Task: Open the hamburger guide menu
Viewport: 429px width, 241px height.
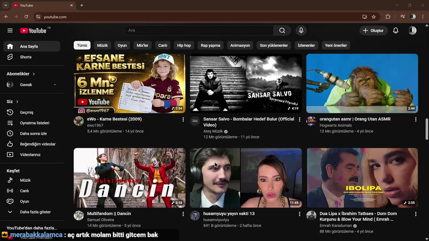Action: pyautogui.click(x=10, y=30)
